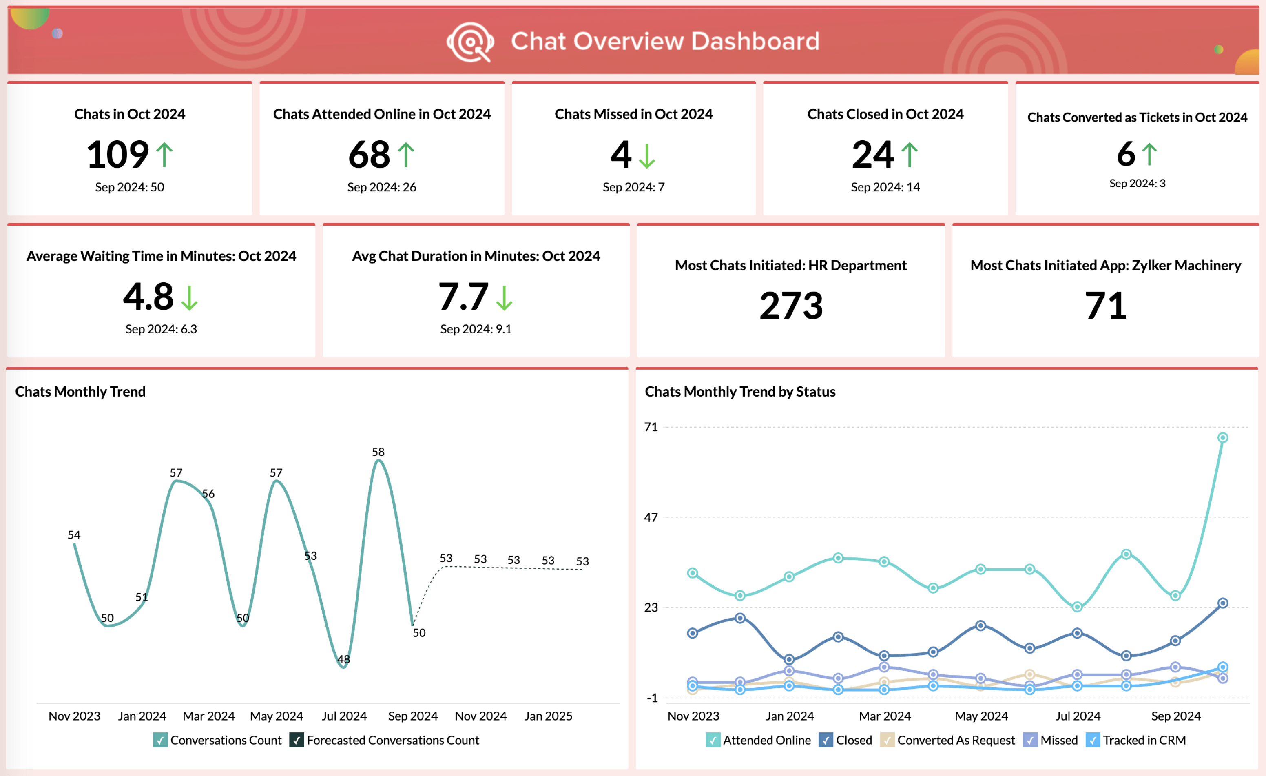Image resolution: width=1266 pixels, height=776 pixels.
Task: Toggle Missed series legend checkbox
Action: 1030,740
